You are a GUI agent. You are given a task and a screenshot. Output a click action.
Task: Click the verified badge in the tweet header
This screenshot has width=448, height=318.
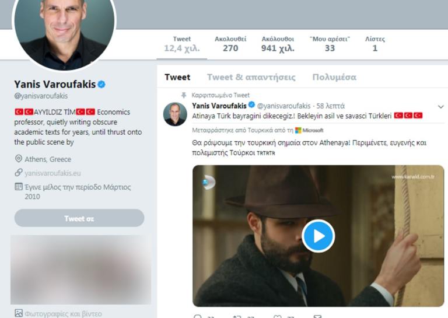pos(251,106)
